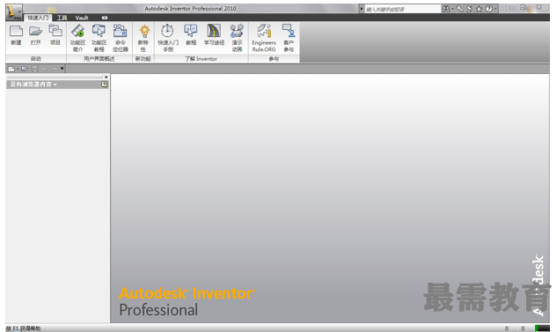Image resolution: width=557 pixels, height=332 pixels.
Task: Click the wrench Subscription Center icon
Action: (459, 9)
